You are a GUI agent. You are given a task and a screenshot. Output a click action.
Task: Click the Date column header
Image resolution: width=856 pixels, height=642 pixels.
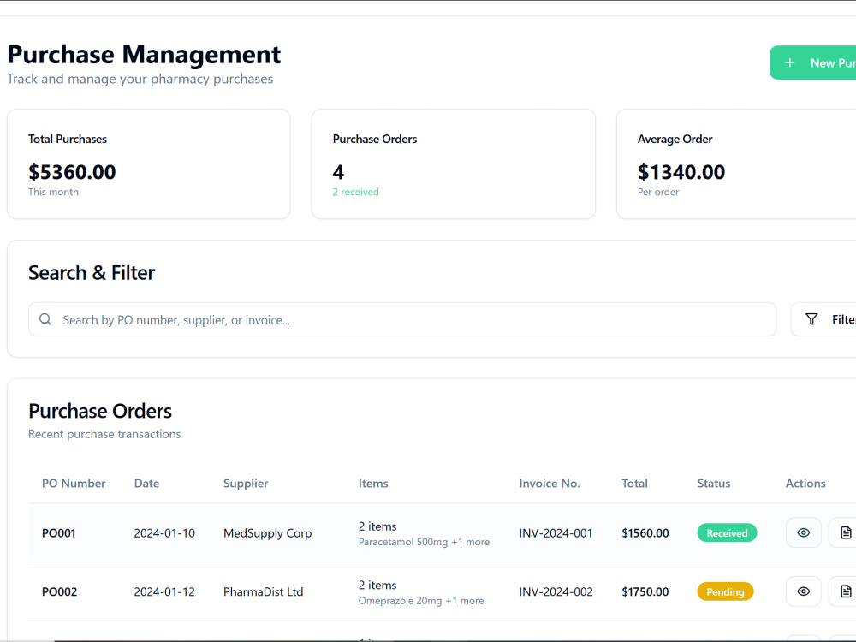pyautogui.click(x=147, y=483)
